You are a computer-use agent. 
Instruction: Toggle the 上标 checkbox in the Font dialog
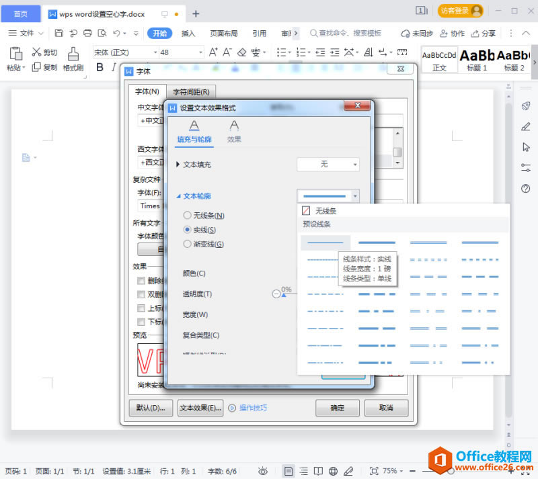pos(141,308)
